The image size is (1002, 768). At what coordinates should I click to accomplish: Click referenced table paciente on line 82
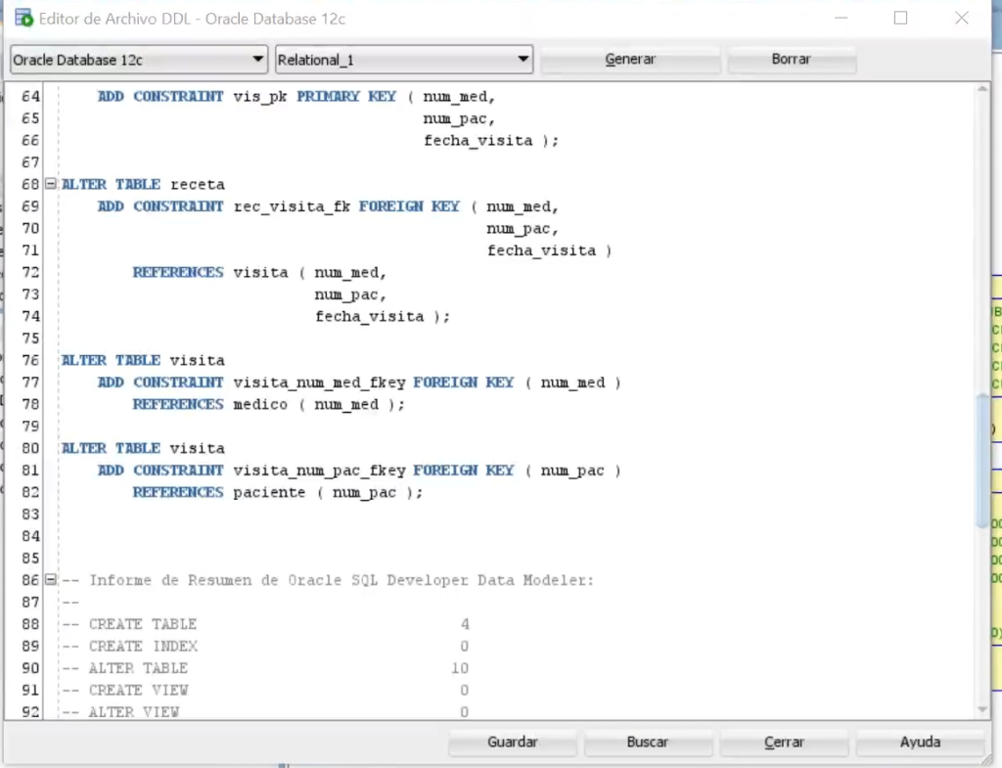coord(269,493)
